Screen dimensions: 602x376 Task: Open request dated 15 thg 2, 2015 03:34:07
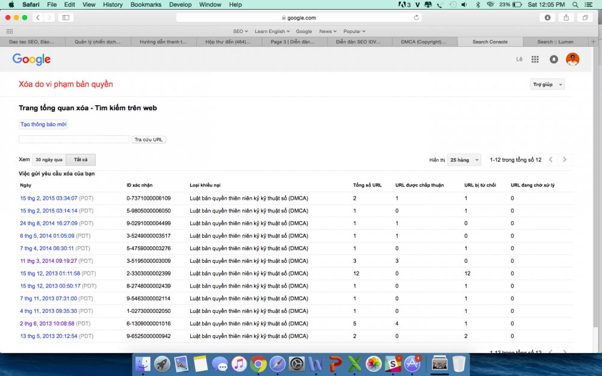click(x=49, y=199)
